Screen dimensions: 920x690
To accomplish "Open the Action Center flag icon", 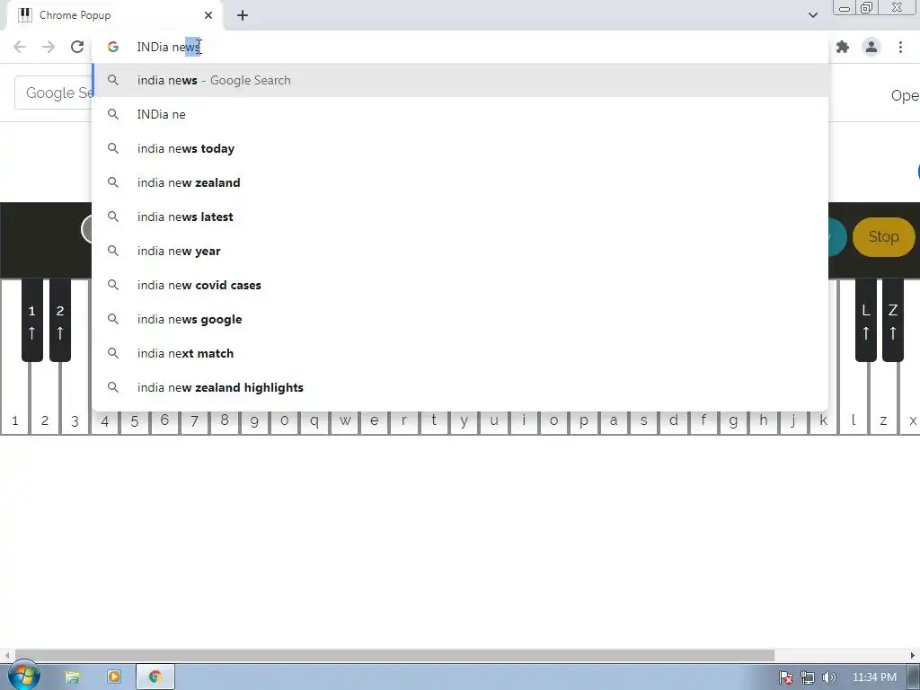I will (x=785, y=677).
